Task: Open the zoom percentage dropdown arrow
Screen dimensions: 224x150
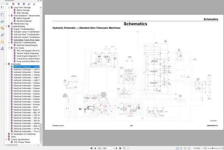Action: tap(203, 148)
